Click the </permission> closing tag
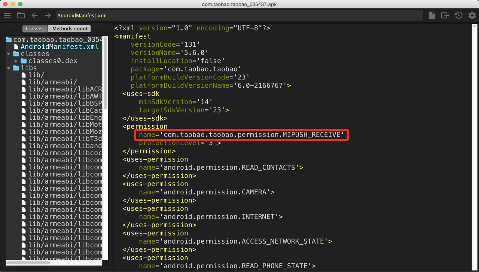This screenshot has width=479, height=272. pos(149,151)
